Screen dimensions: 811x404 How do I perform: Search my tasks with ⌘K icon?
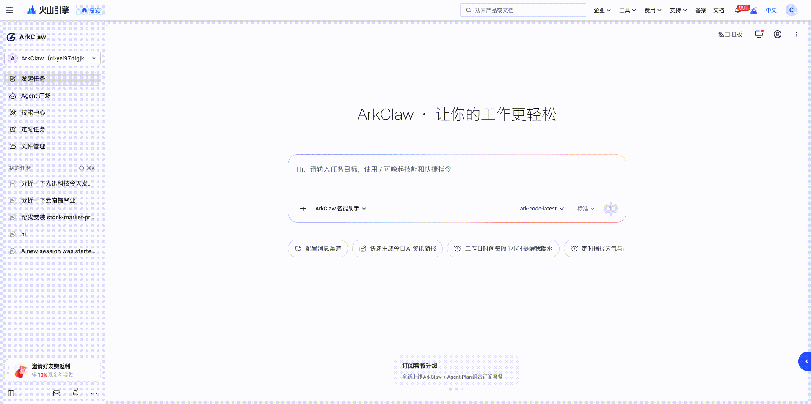pos(87,168)
